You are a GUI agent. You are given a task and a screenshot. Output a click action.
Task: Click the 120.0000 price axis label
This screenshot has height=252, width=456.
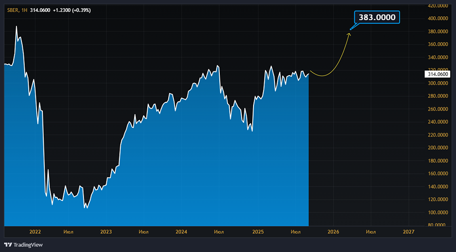(438, 199)
